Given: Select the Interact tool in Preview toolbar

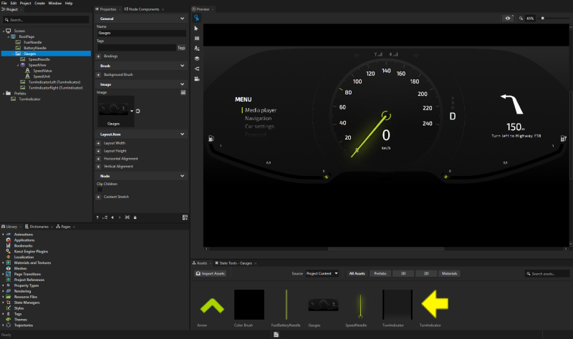Looking at the screenshot, I should pos(197,18).
